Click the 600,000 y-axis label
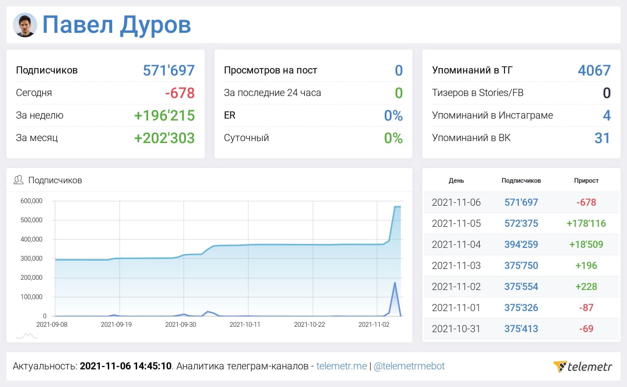 [31, 201]
